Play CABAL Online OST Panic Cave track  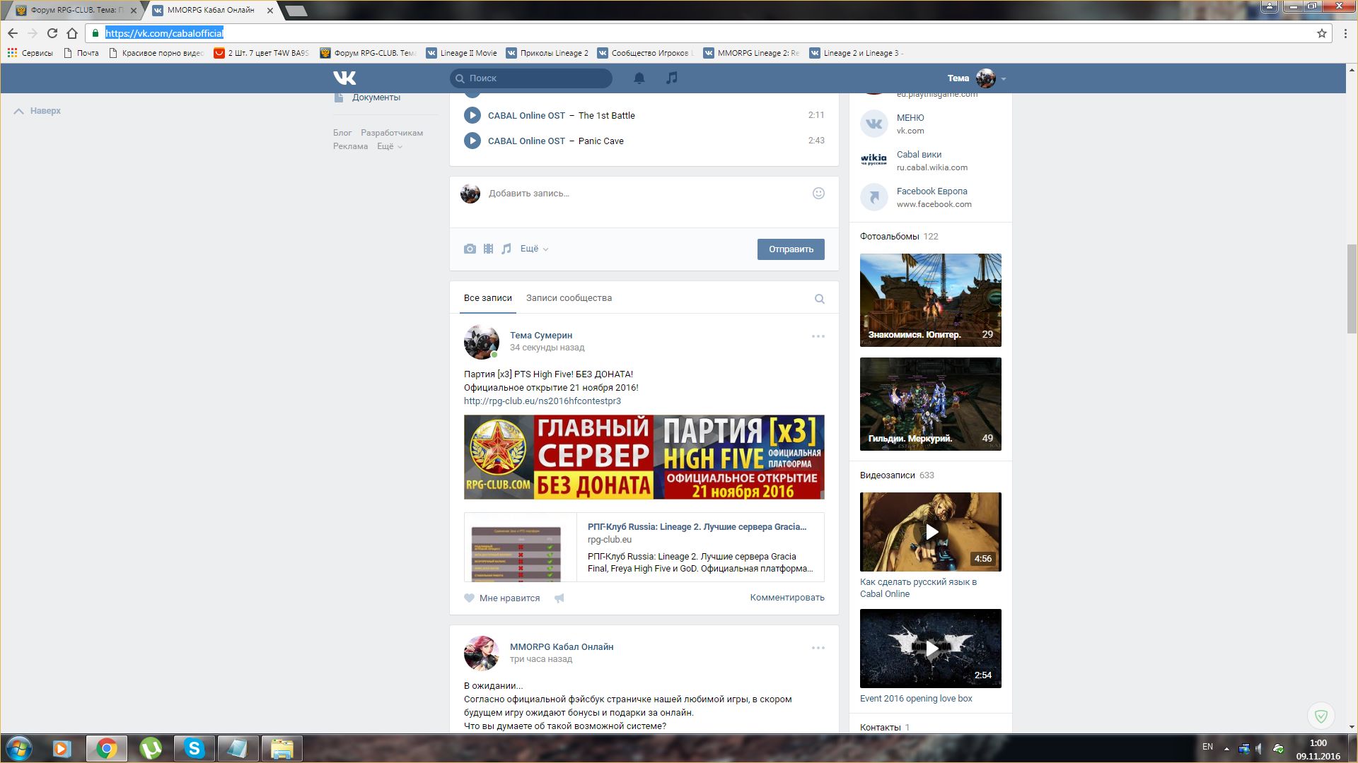coord(472,141)
